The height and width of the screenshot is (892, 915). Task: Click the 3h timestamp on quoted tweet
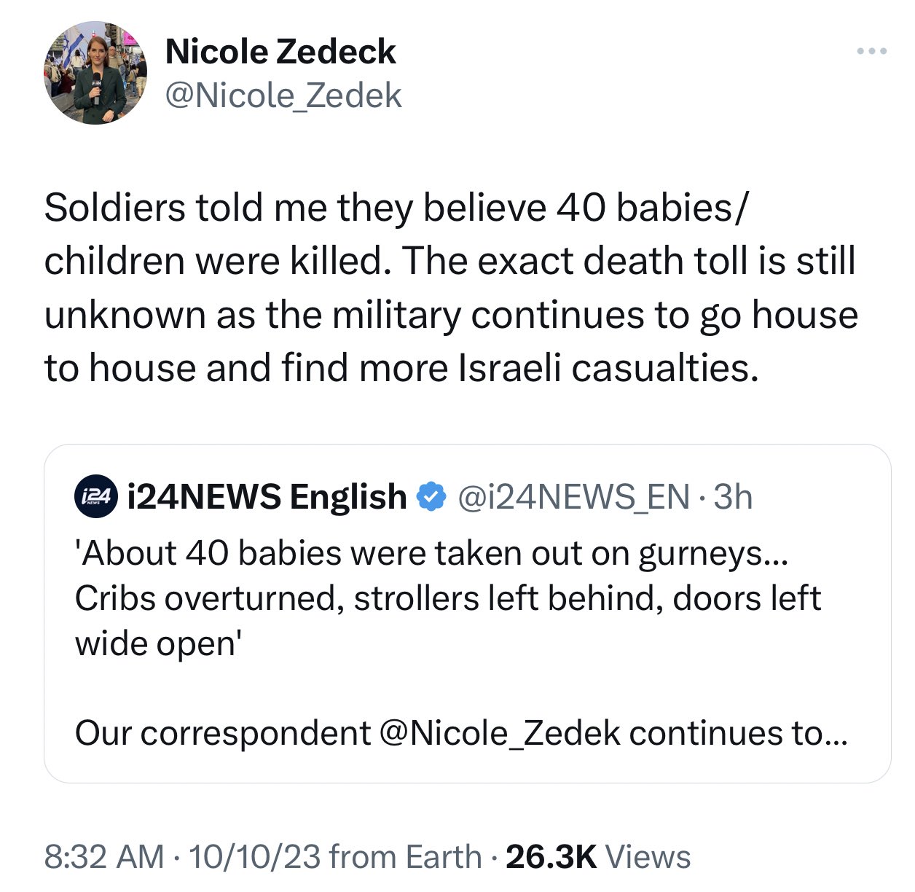733,497
